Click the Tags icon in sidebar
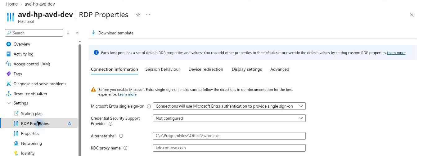This screenshot has width=423, height=156. tap(9, 74)
